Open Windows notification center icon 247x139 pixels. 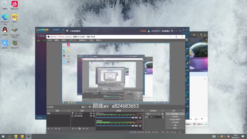point(243,137)
